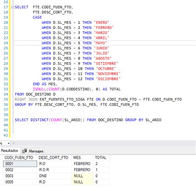Switch to the Resultados tab
196x191 pixels.
pyautogui.click(x=10, y=151)
